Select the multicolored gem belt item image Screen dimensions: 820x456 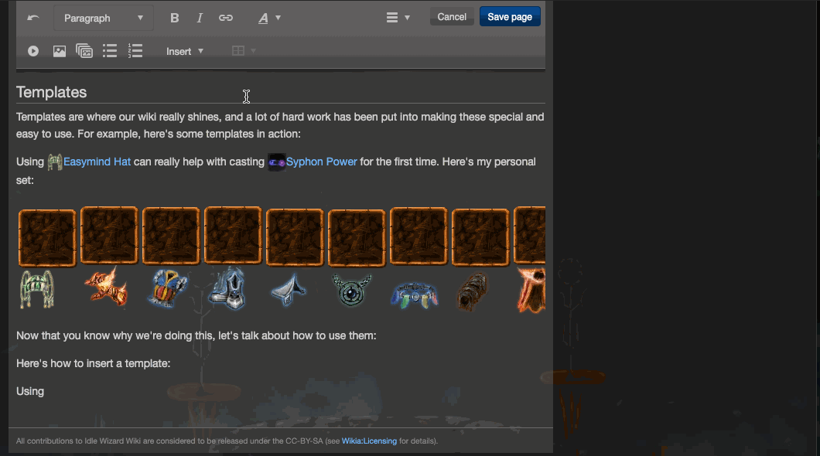414,295
